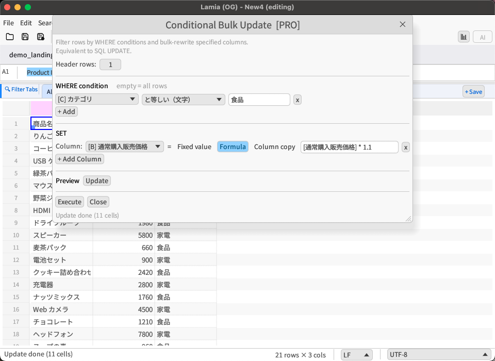Screen dimensions: 495x361
Task: Click + Add Column button
Action: click(x=79, y=159)
